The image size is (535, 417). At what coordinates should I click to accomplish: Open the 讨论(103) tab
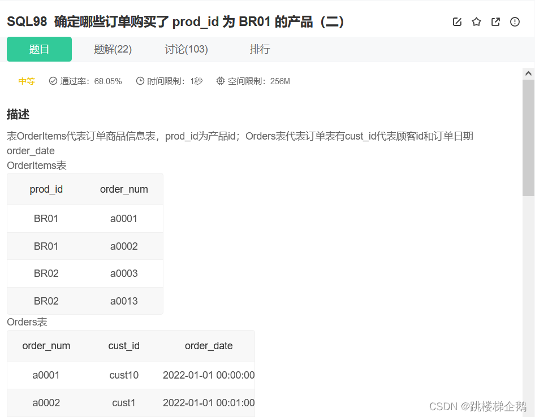tap(186, 49)
